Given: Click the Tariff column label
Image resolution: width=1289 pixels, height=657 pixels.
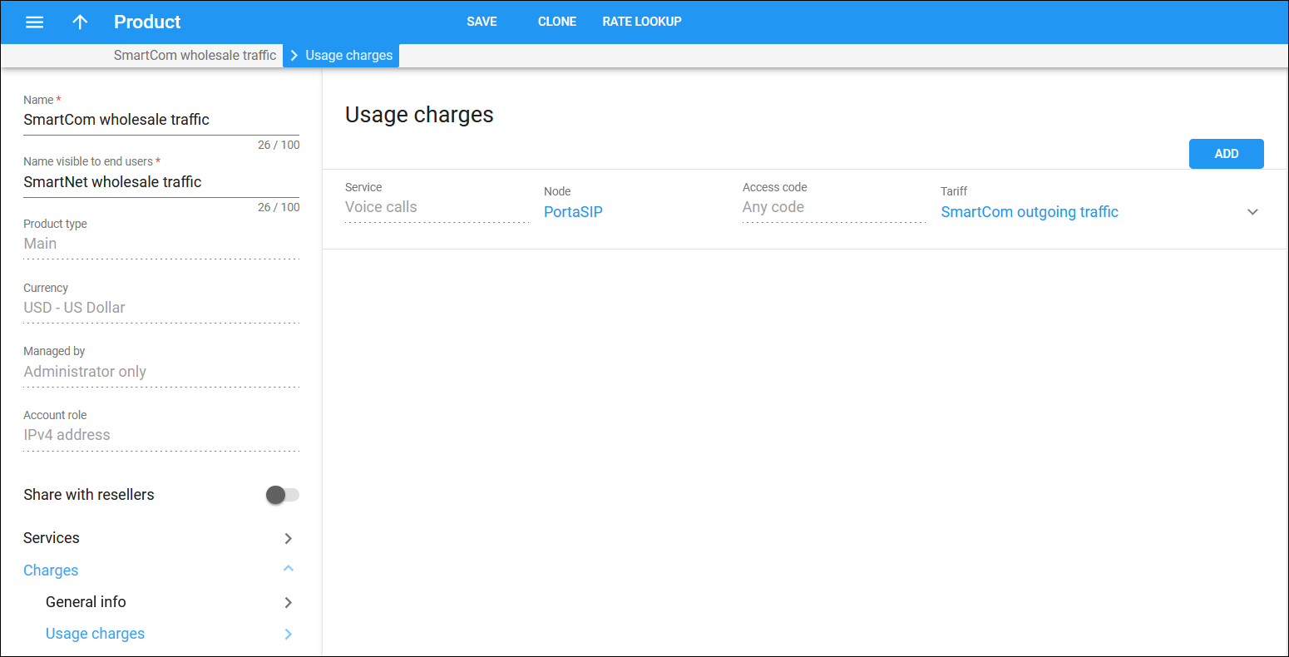Looking at the screenshot, I should (x=954, y=191).
